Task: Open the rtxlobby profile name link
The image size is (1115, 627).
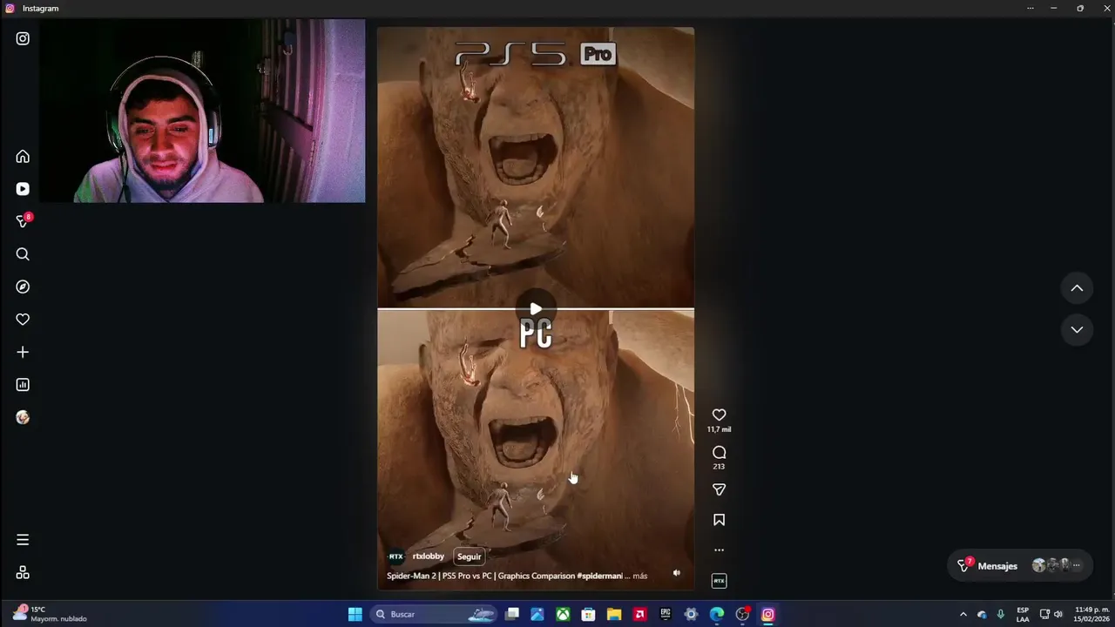Action: [x=428, y=556]
